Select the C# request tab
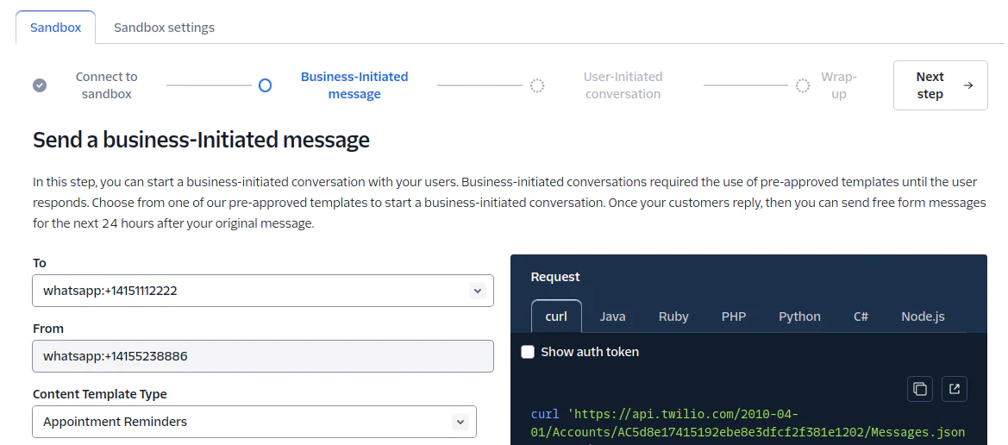This screenshot has width=1008, height=445. coord(861,317)
